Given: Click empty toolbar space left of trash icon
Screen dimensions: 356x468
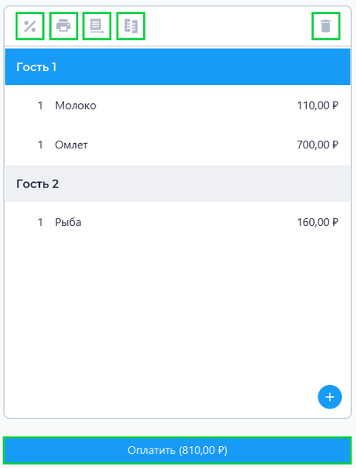Looking at the screenshot, I should 228,26.
